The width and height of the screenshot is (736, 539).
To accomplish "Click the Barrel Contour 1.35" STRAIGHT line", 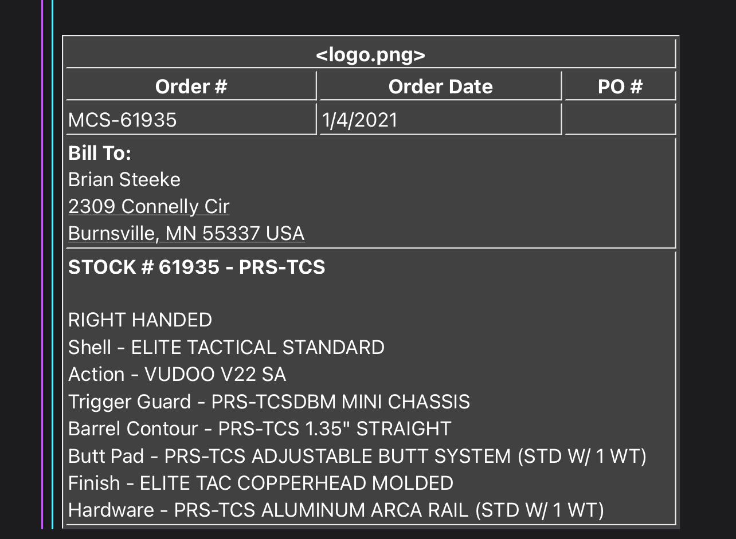I will click(260, 428).
